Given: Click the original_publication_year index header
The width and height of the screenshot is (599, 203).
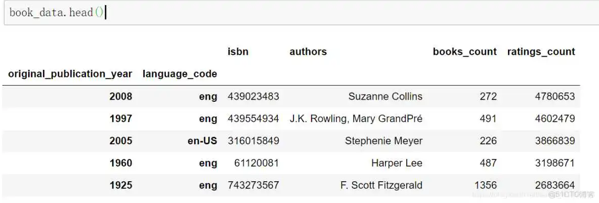Looking at the screenshot, I should pos(70,74).
